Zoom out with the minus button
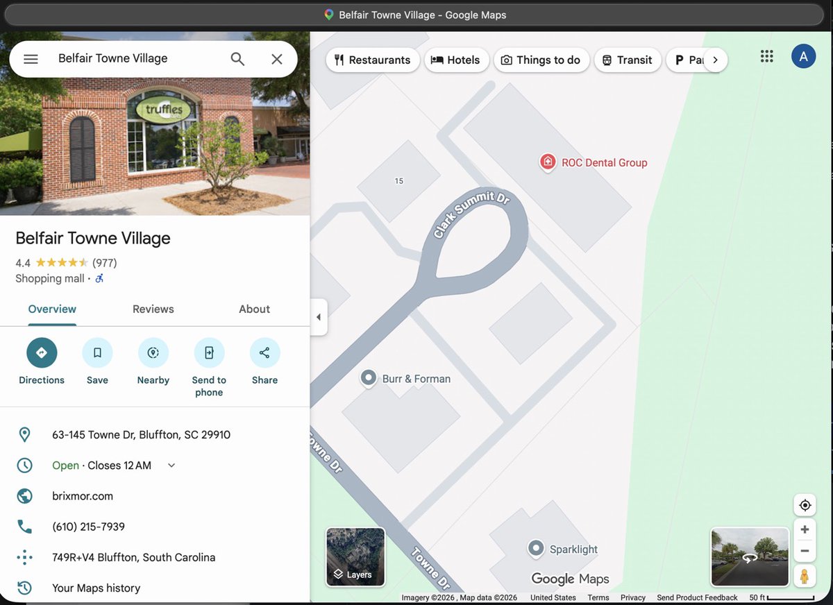 [x=805, y=551]
